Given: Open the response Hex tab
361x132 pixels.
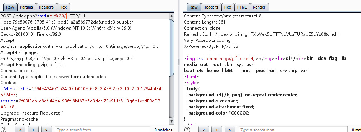Looking at the screenshot, I should [228, 7].
